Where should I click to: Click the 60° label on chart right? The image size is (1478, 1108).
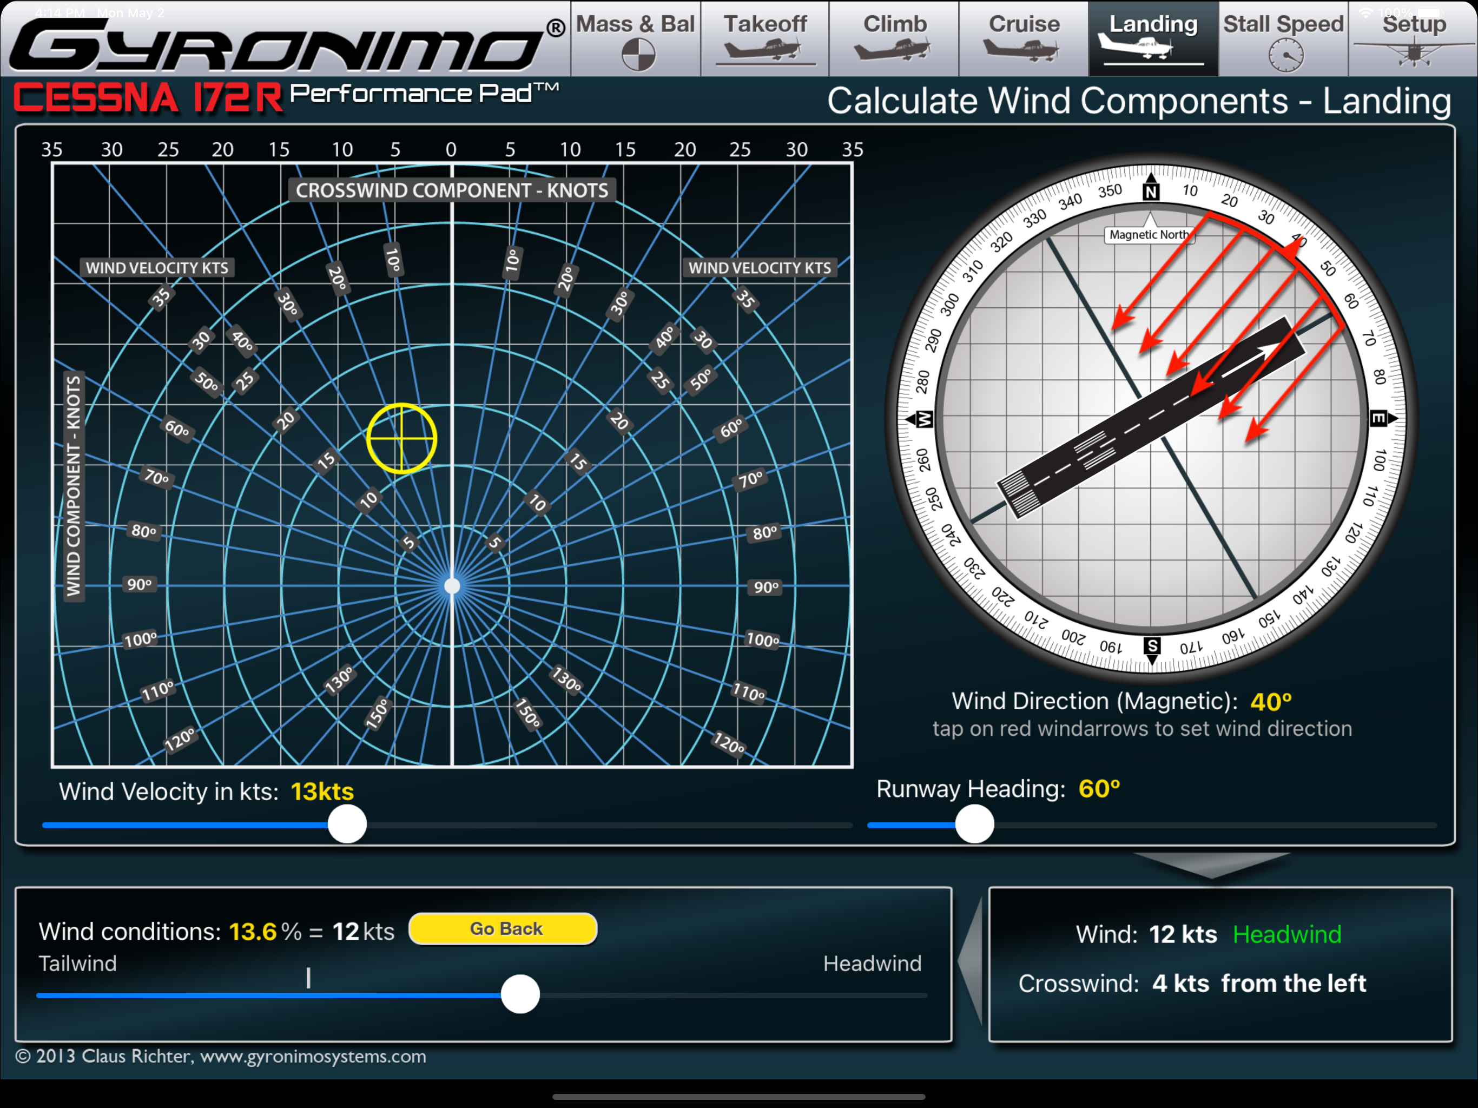(x=730, y=428)
